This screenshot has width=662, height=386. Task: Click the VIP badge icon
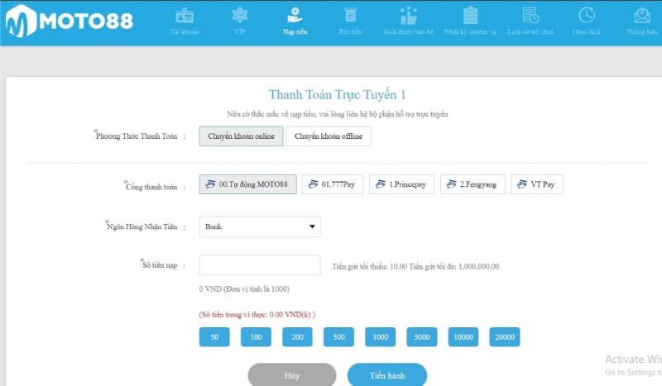239,16
